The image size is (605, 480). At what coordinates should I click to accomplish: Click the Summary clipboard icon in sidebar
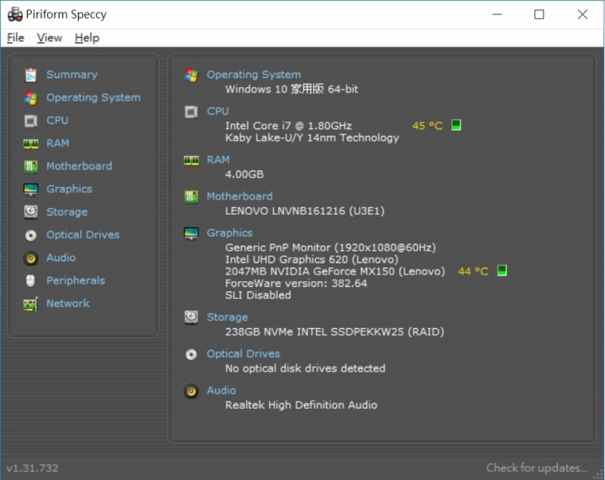click(x=31, y=76)
